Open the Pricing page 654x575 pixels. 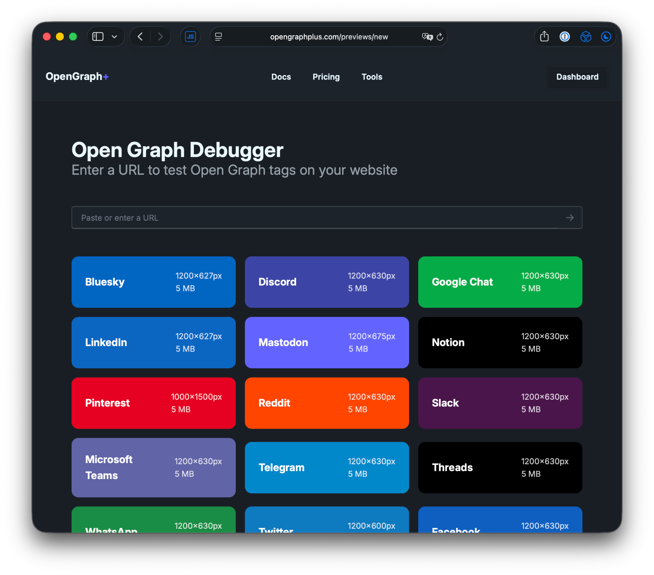pos(326,77)
